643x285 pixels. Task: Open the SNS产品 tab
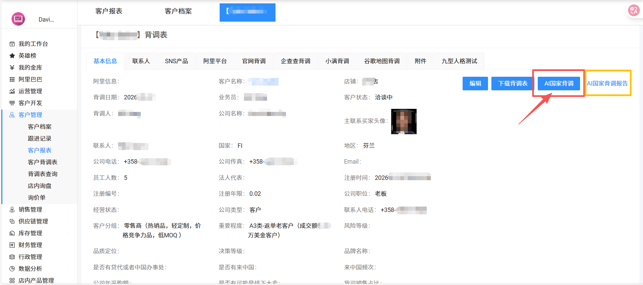click(x=176, y=61)
